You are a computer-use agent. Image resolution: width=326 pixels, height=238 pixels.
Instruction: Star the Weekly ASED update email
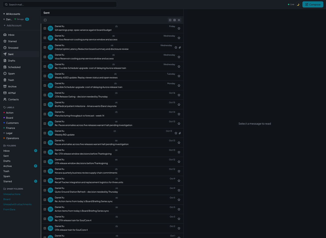coord(179,76)
